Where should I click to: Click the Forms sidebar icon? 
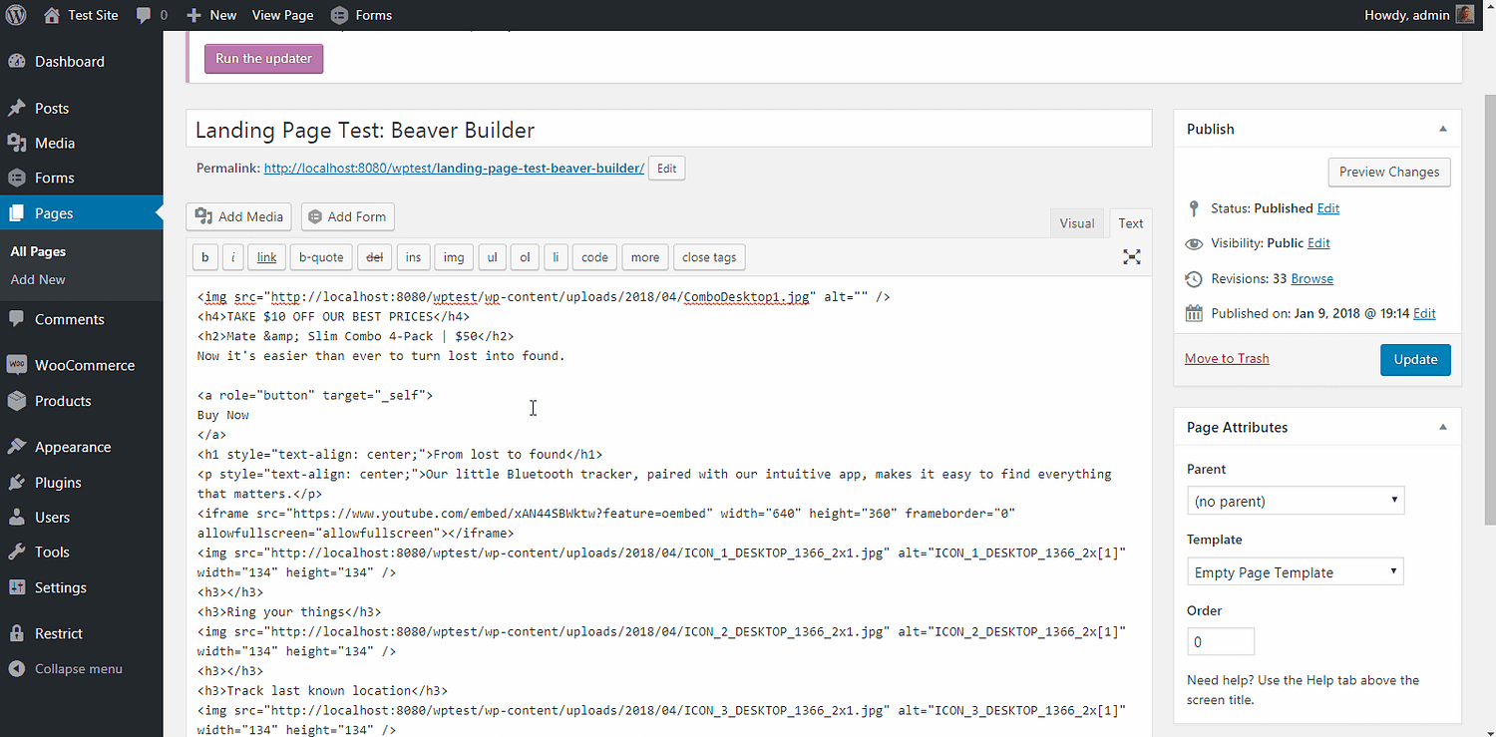click(x=17, y=178)
